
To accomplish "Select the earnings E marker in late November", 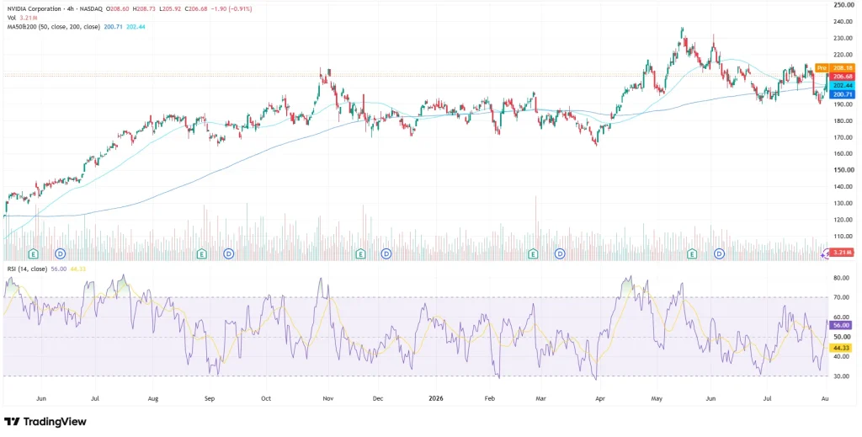I will [360, 254].
